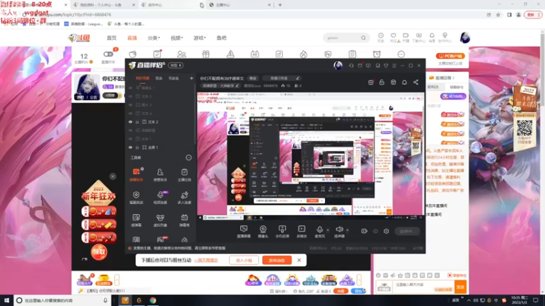The image size is (545, 306).
Task: Click the two-people icon on Douyu toolbar
Action: point(181,54)
